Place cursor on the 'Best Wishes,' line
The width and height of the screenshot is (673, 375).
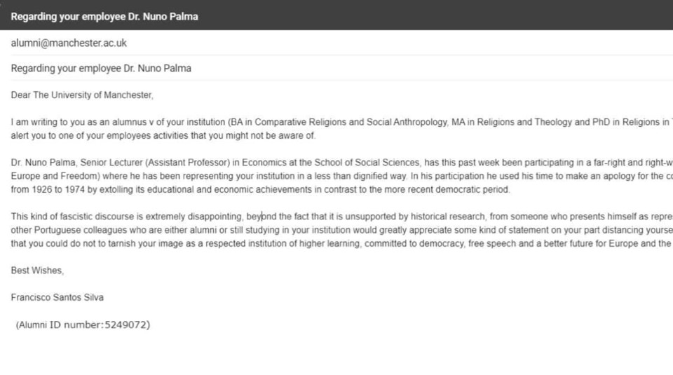point(37,271)
